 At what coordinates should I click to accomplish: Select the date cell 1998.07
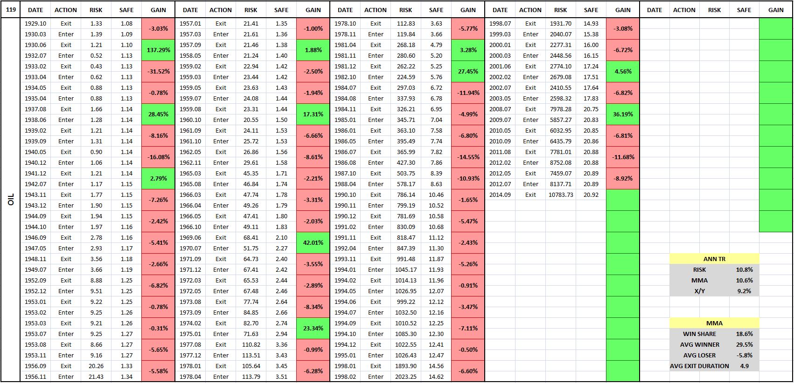[500, 23]
